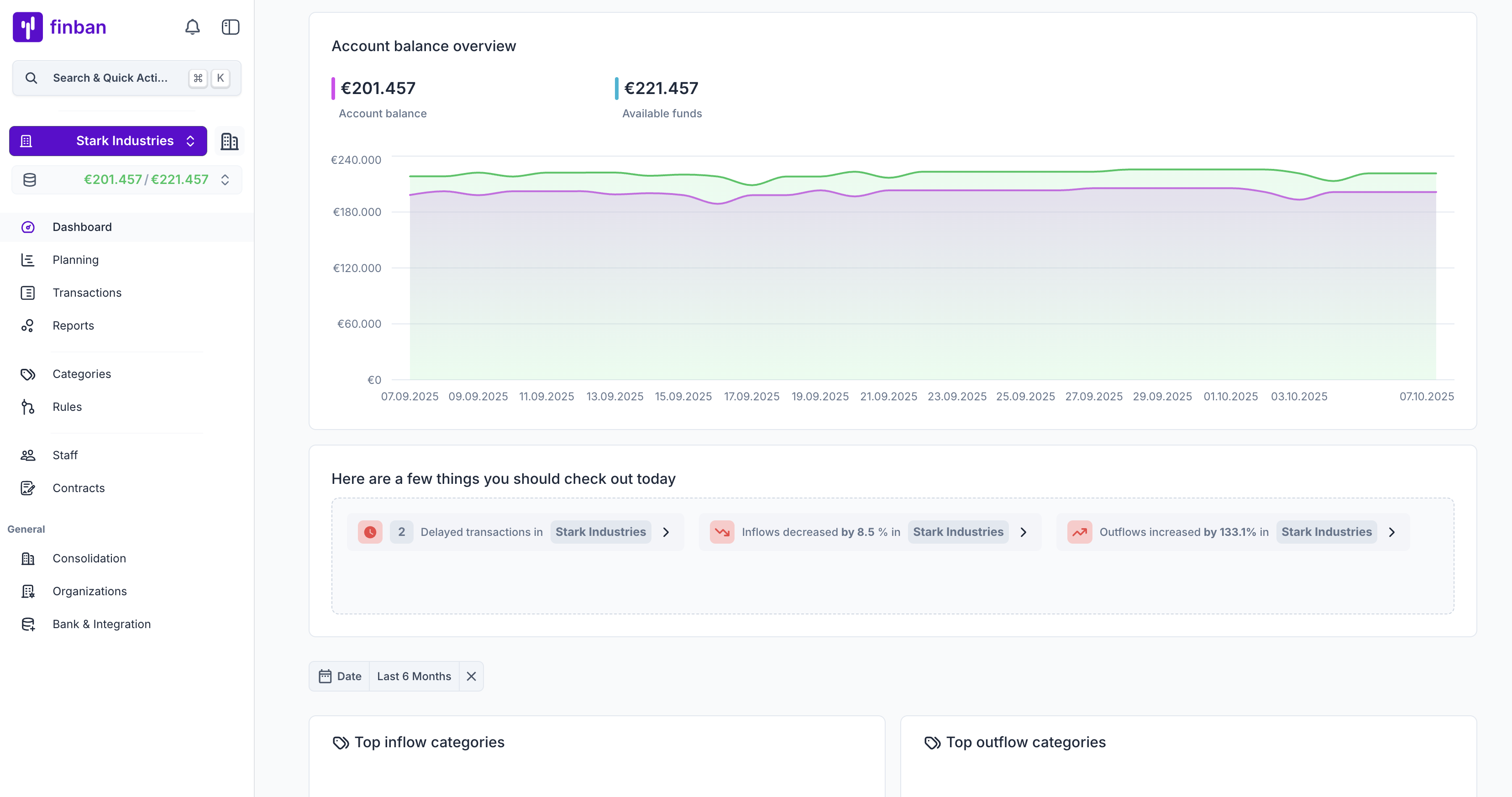Click the notifications bell icon
This screenshot has height=797, width=1512.
(x=193, y=27)
